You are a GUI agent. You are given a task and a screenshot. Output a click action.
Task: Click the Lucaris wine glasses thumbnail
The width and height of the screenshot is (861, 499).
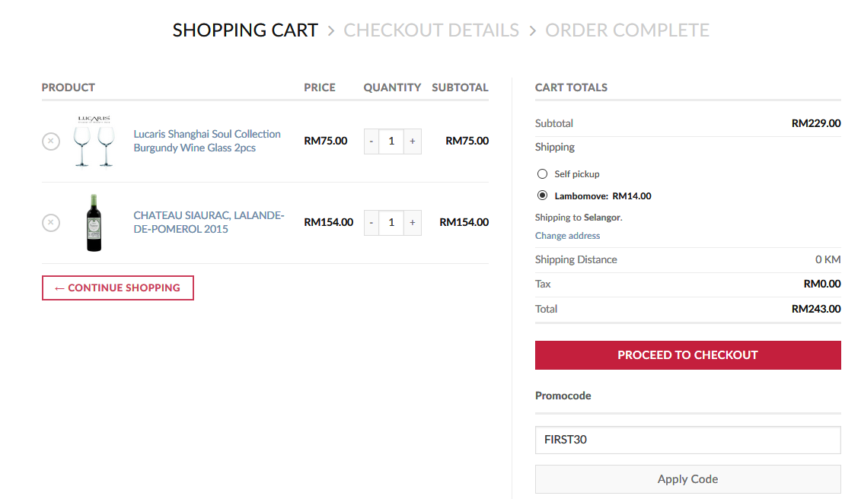[x=94, y=141]
